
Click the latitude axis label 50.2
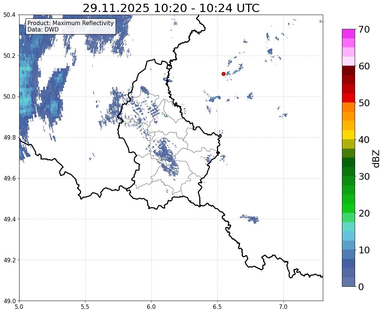click(x=9, y=56)
